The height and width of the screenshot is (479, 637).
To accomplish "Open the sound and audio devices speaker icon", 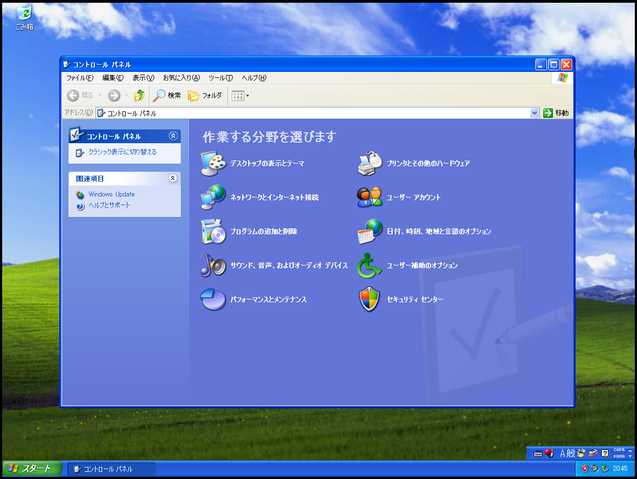I will (x=213, y=266).
